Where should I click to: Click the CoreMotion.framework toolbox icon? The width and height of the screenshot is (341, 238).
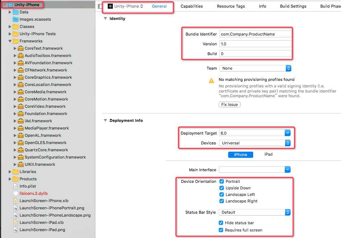point(21,99)
